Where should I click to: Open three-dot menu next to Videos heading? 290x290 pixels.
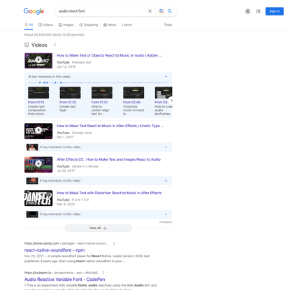tap(55, 45)
